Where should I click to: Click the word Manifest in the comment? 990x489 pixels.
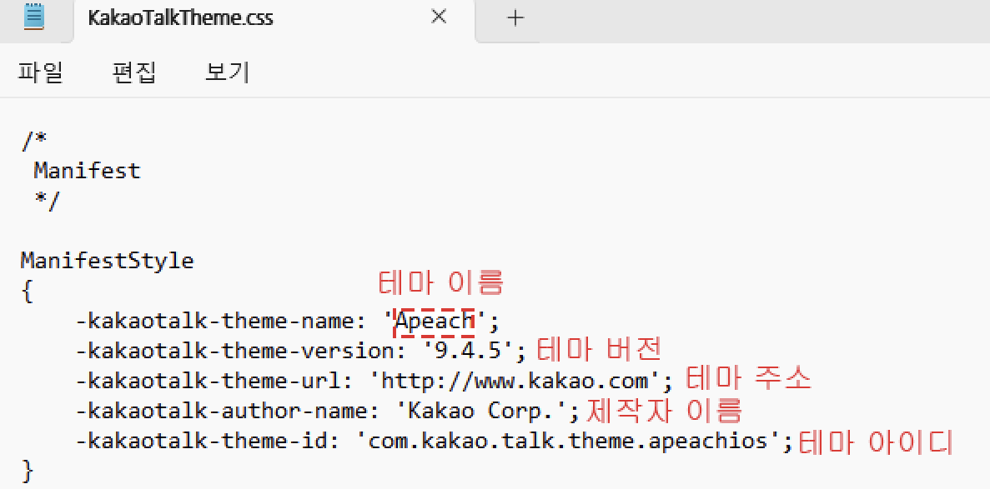coord(87,171)
